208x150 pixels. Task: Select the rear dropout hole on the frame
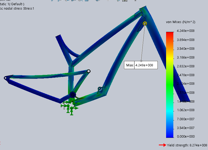(5, 78)
